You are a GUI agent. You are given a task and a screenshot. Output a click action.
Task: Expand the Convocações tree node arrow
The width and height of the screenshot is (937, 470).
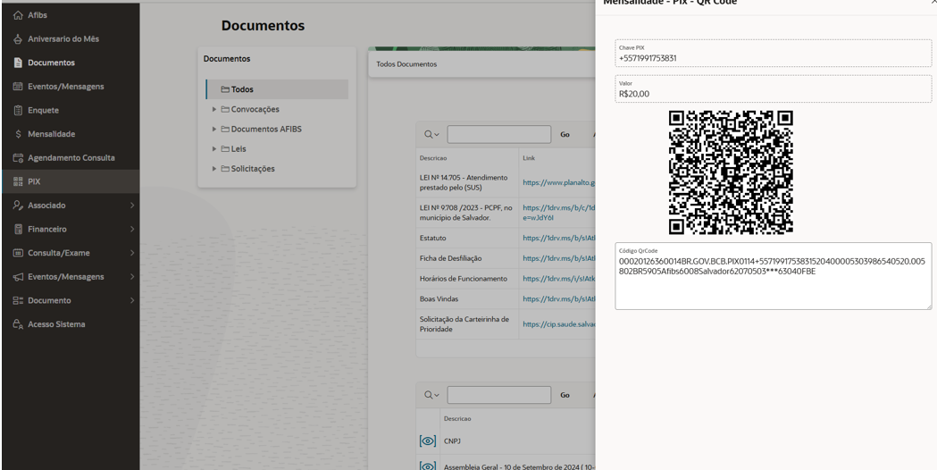pos(214,109)
